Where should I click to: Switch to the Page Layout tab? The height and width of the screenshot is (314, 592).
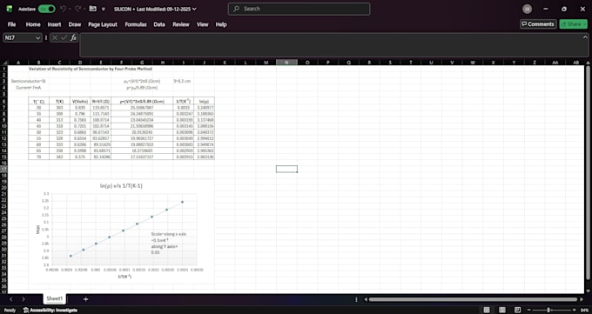point(103,24)
